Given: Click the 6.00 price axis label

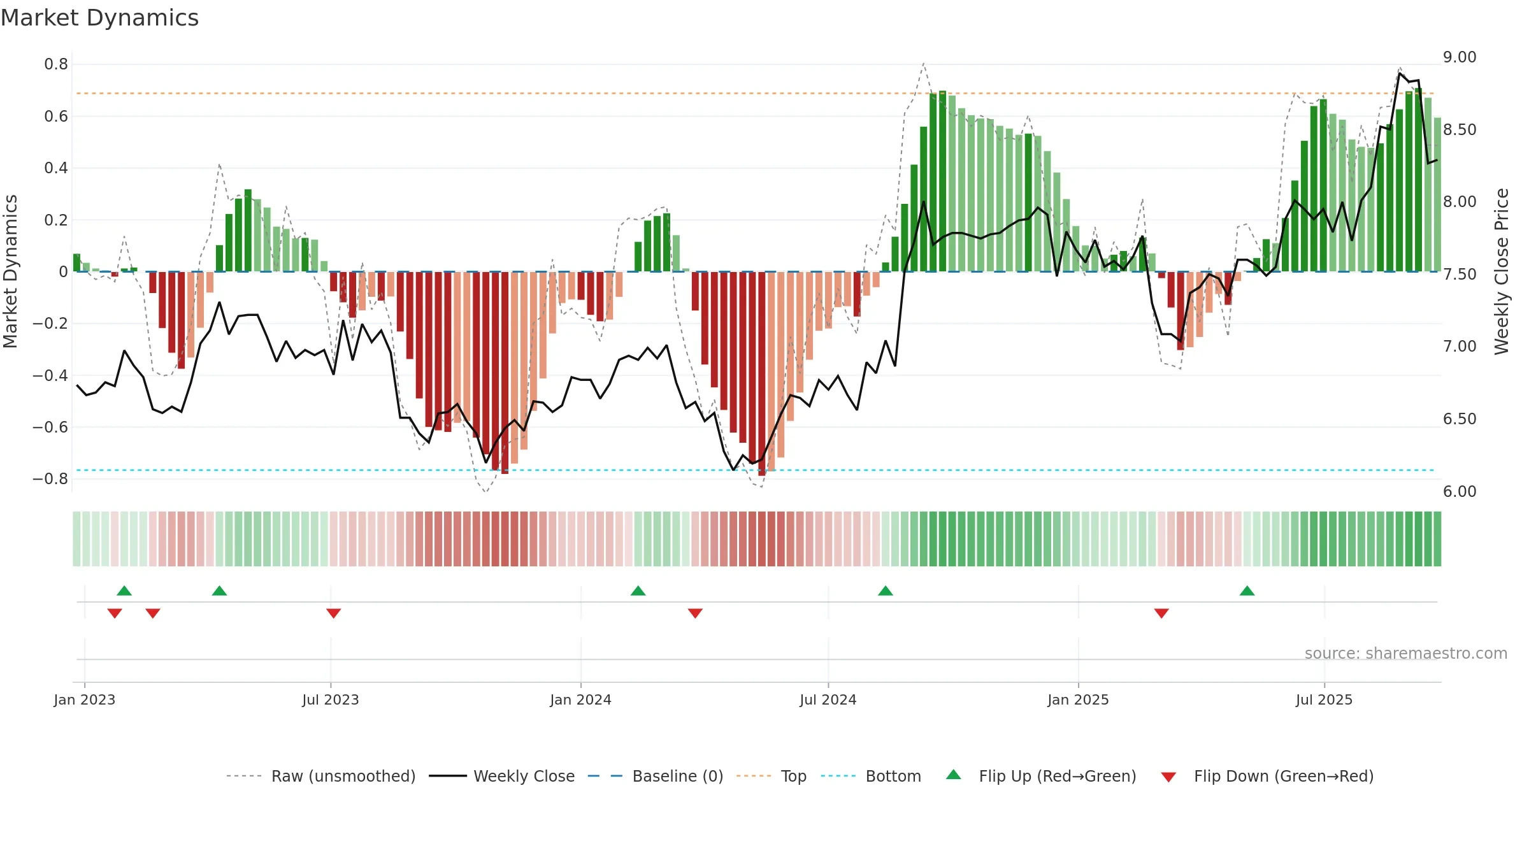Looking at the screenshot, I should click(x=1460, y=492).
